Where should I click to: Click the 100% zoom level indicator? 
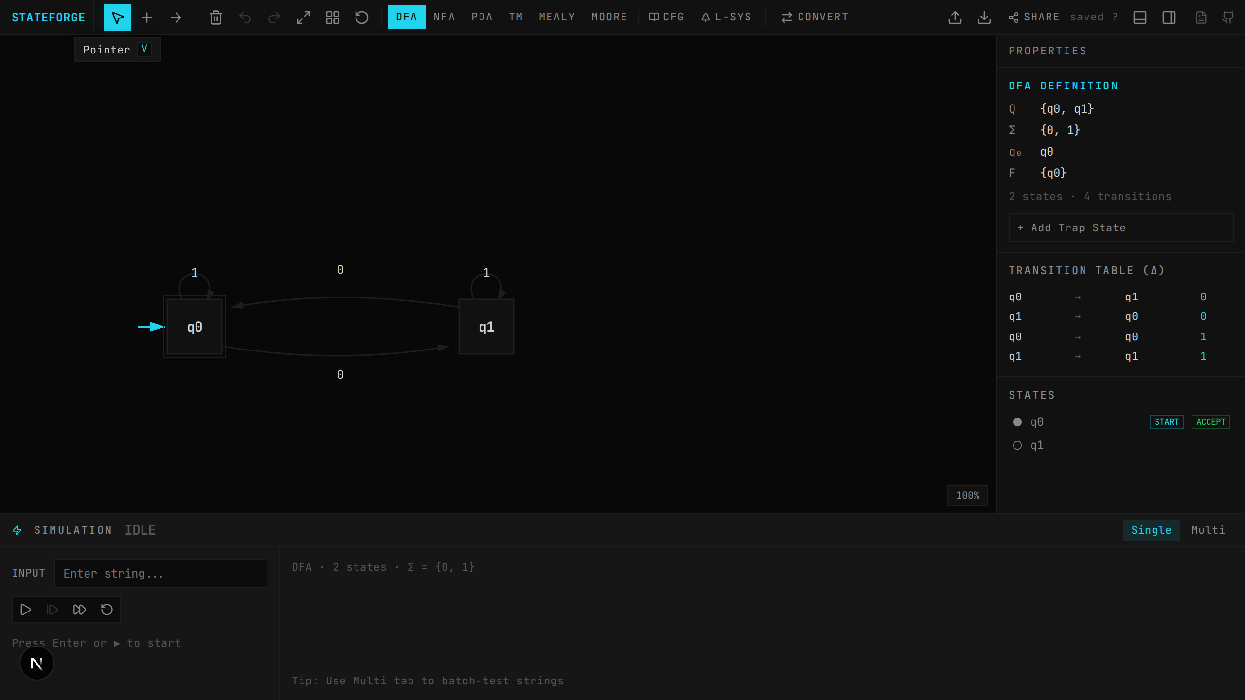click(x=967, y=495)
